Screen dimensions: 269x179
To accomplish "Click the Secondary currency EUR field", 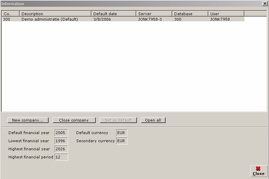I will pyautogui.click(x=122, y=141).
